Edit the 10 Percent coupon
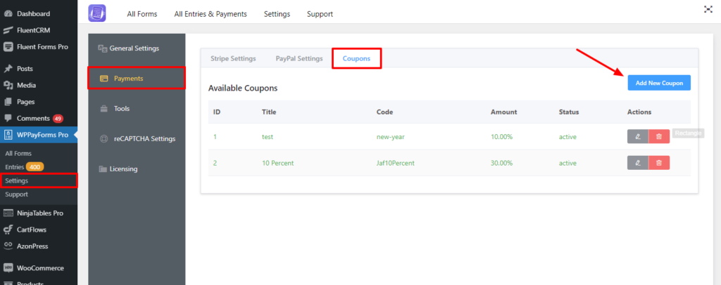 pos(637,163)
